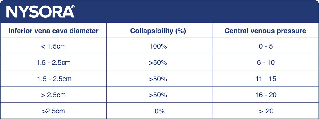Click the NYSORA logo
The width and height of the screenshot is (319, 119).
40,12
